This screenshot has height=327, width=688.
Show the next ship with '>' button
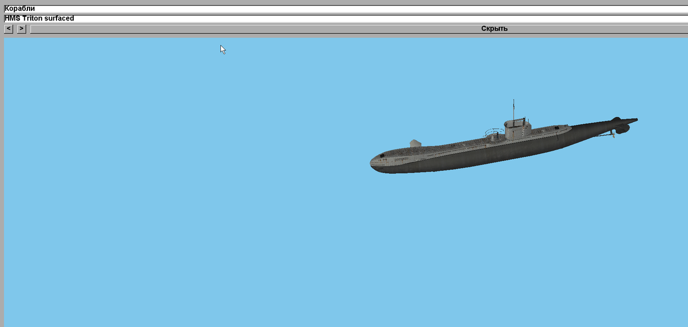(x=21, y=29)
